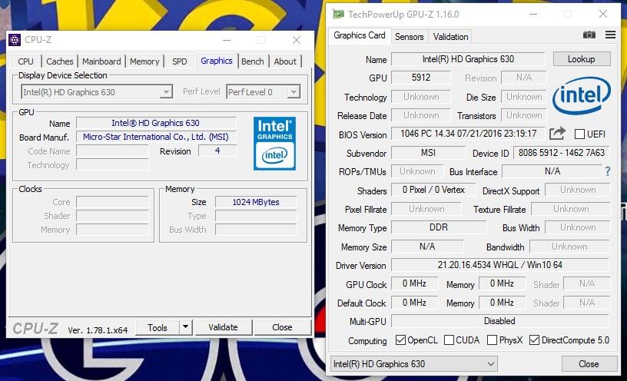
Task: Click the Memory Type field showing DDR
Action: [x=439, y=227]
